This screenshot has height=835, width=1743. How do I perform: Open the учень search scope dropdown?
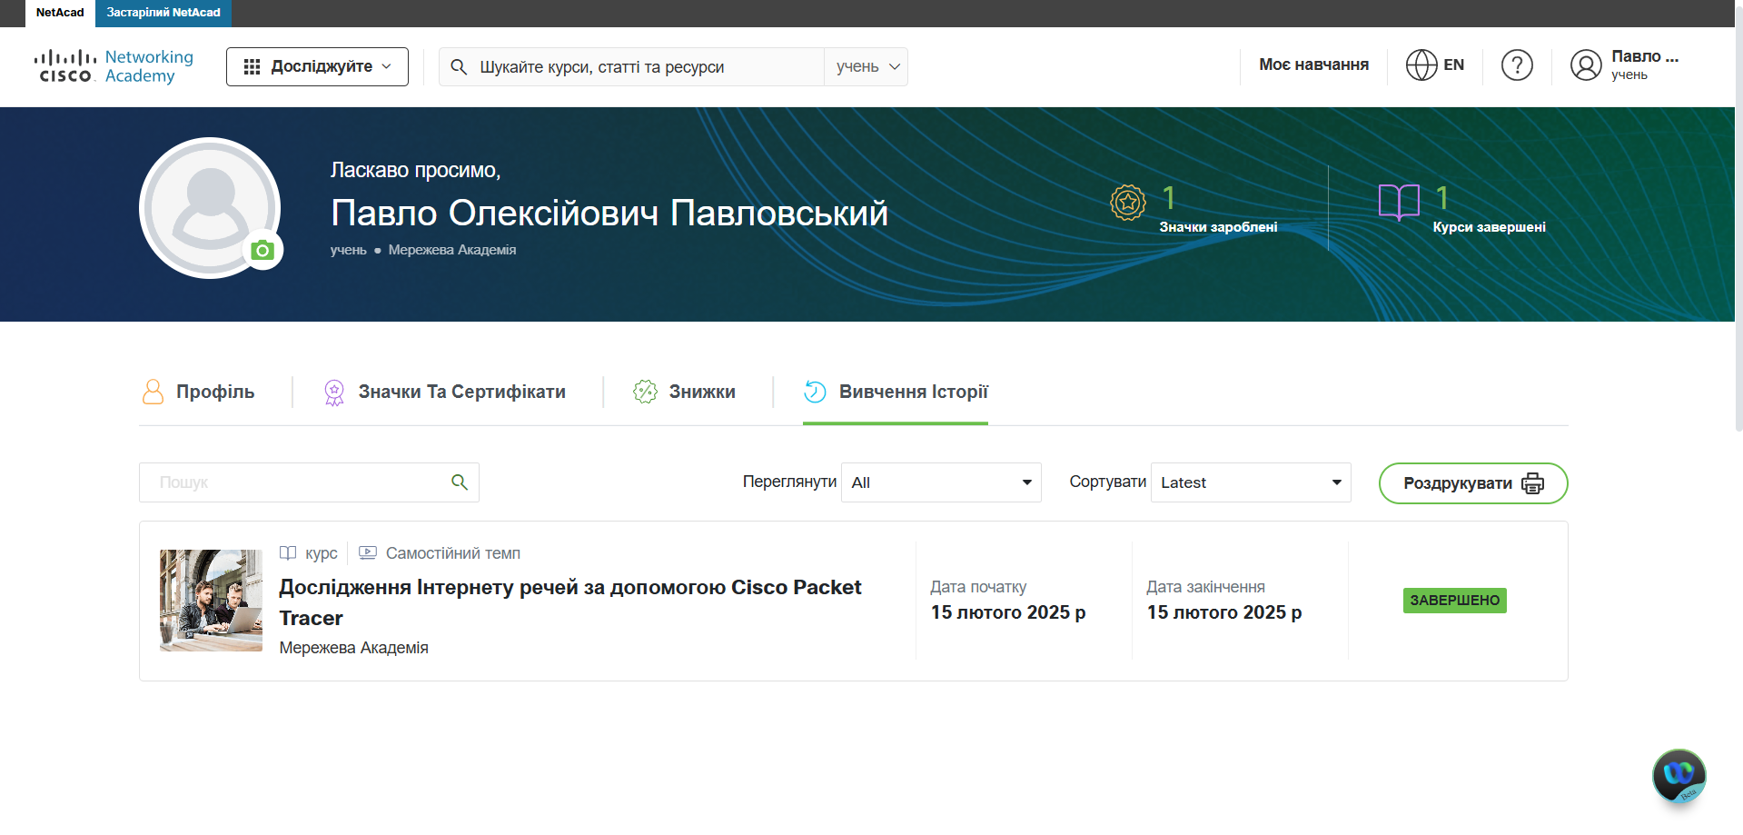[x=867, y=67]
